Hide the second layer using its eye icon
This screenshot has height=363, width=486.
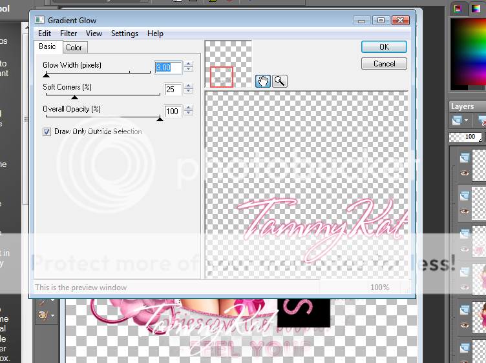point(464,211)
